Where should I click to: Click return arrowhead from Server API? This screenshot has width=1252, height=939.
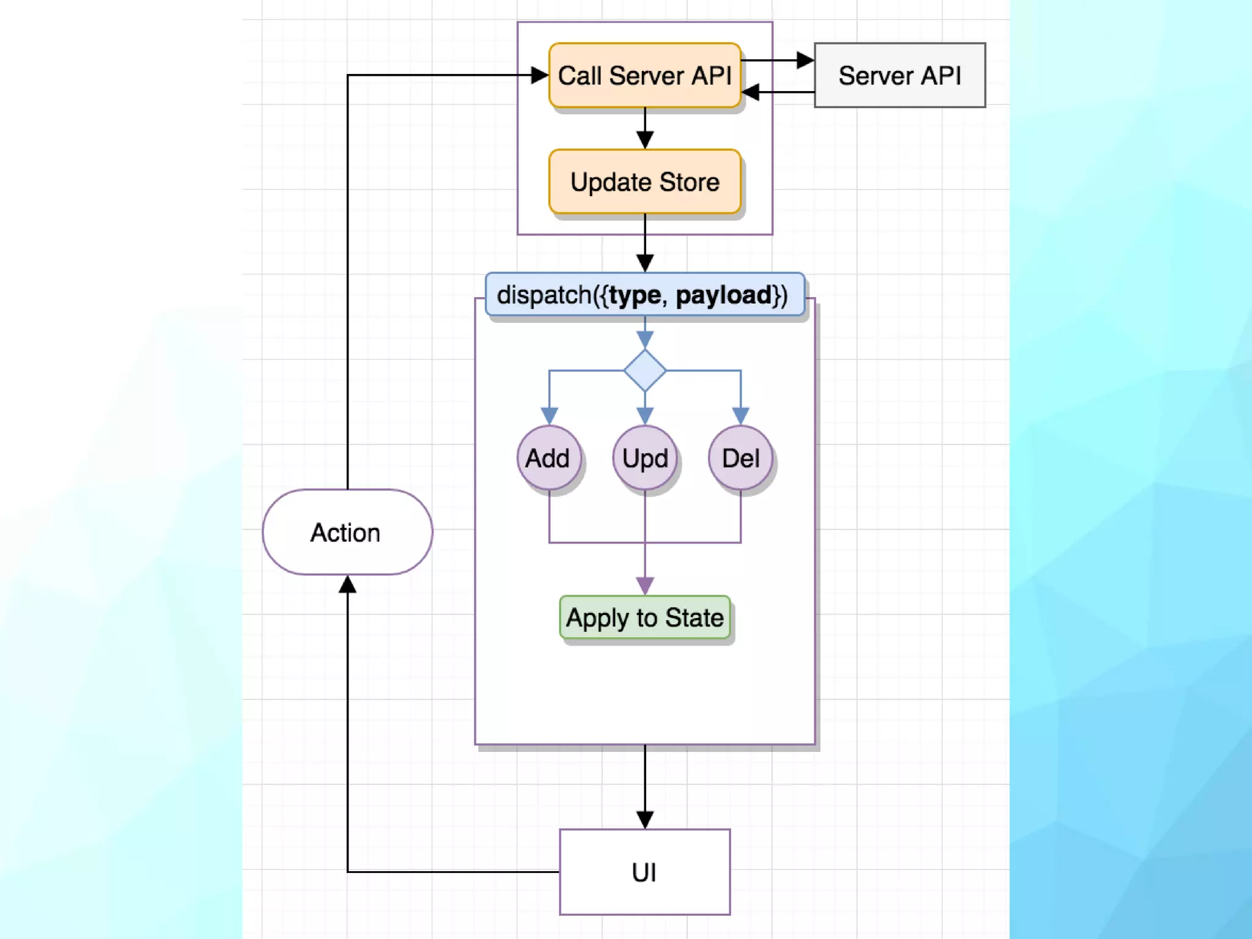(x=751, y=92)
